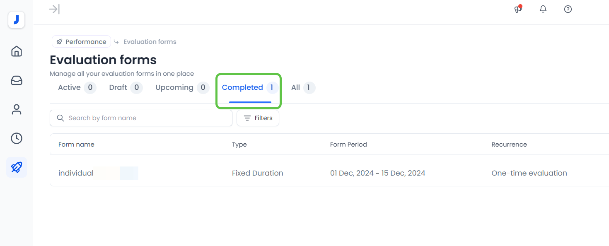This screenshot has height=246, width=609.
Task: Click the search magnifier icon
Action: [60, 118]
